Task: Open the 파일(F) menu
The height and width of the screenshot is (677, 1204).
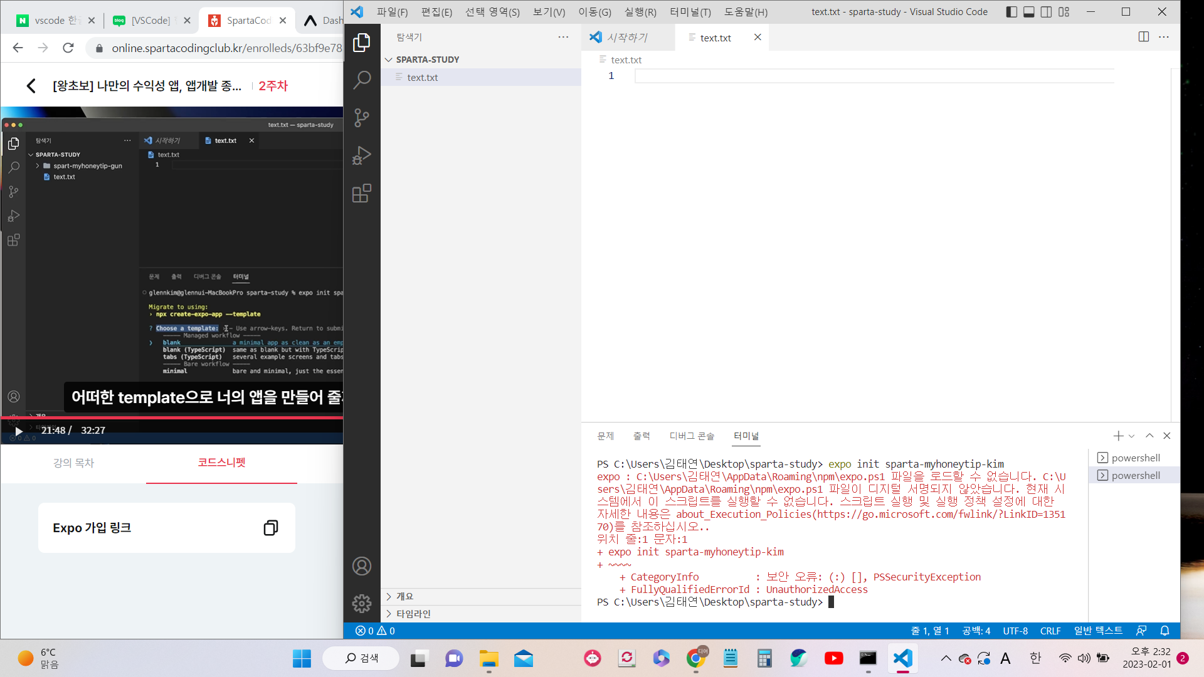Action: tap(392, 12)
